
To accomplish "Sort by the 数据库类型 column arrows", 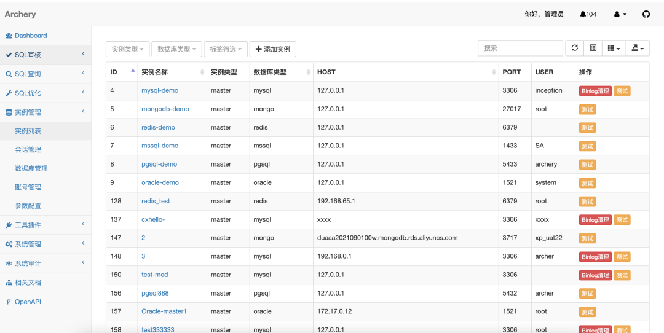I will coord(308,72).
